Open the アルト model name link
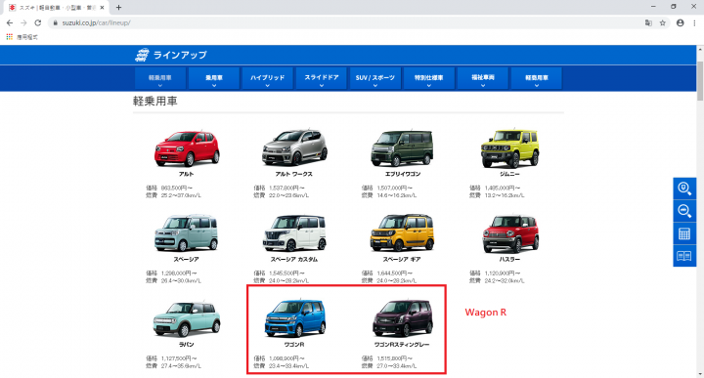 pos(187,174)
